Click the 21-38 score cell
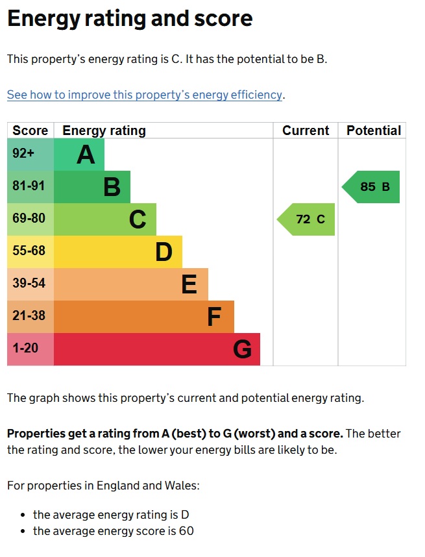425x557 pixels. pyautogui.click(x=30, y=317)
